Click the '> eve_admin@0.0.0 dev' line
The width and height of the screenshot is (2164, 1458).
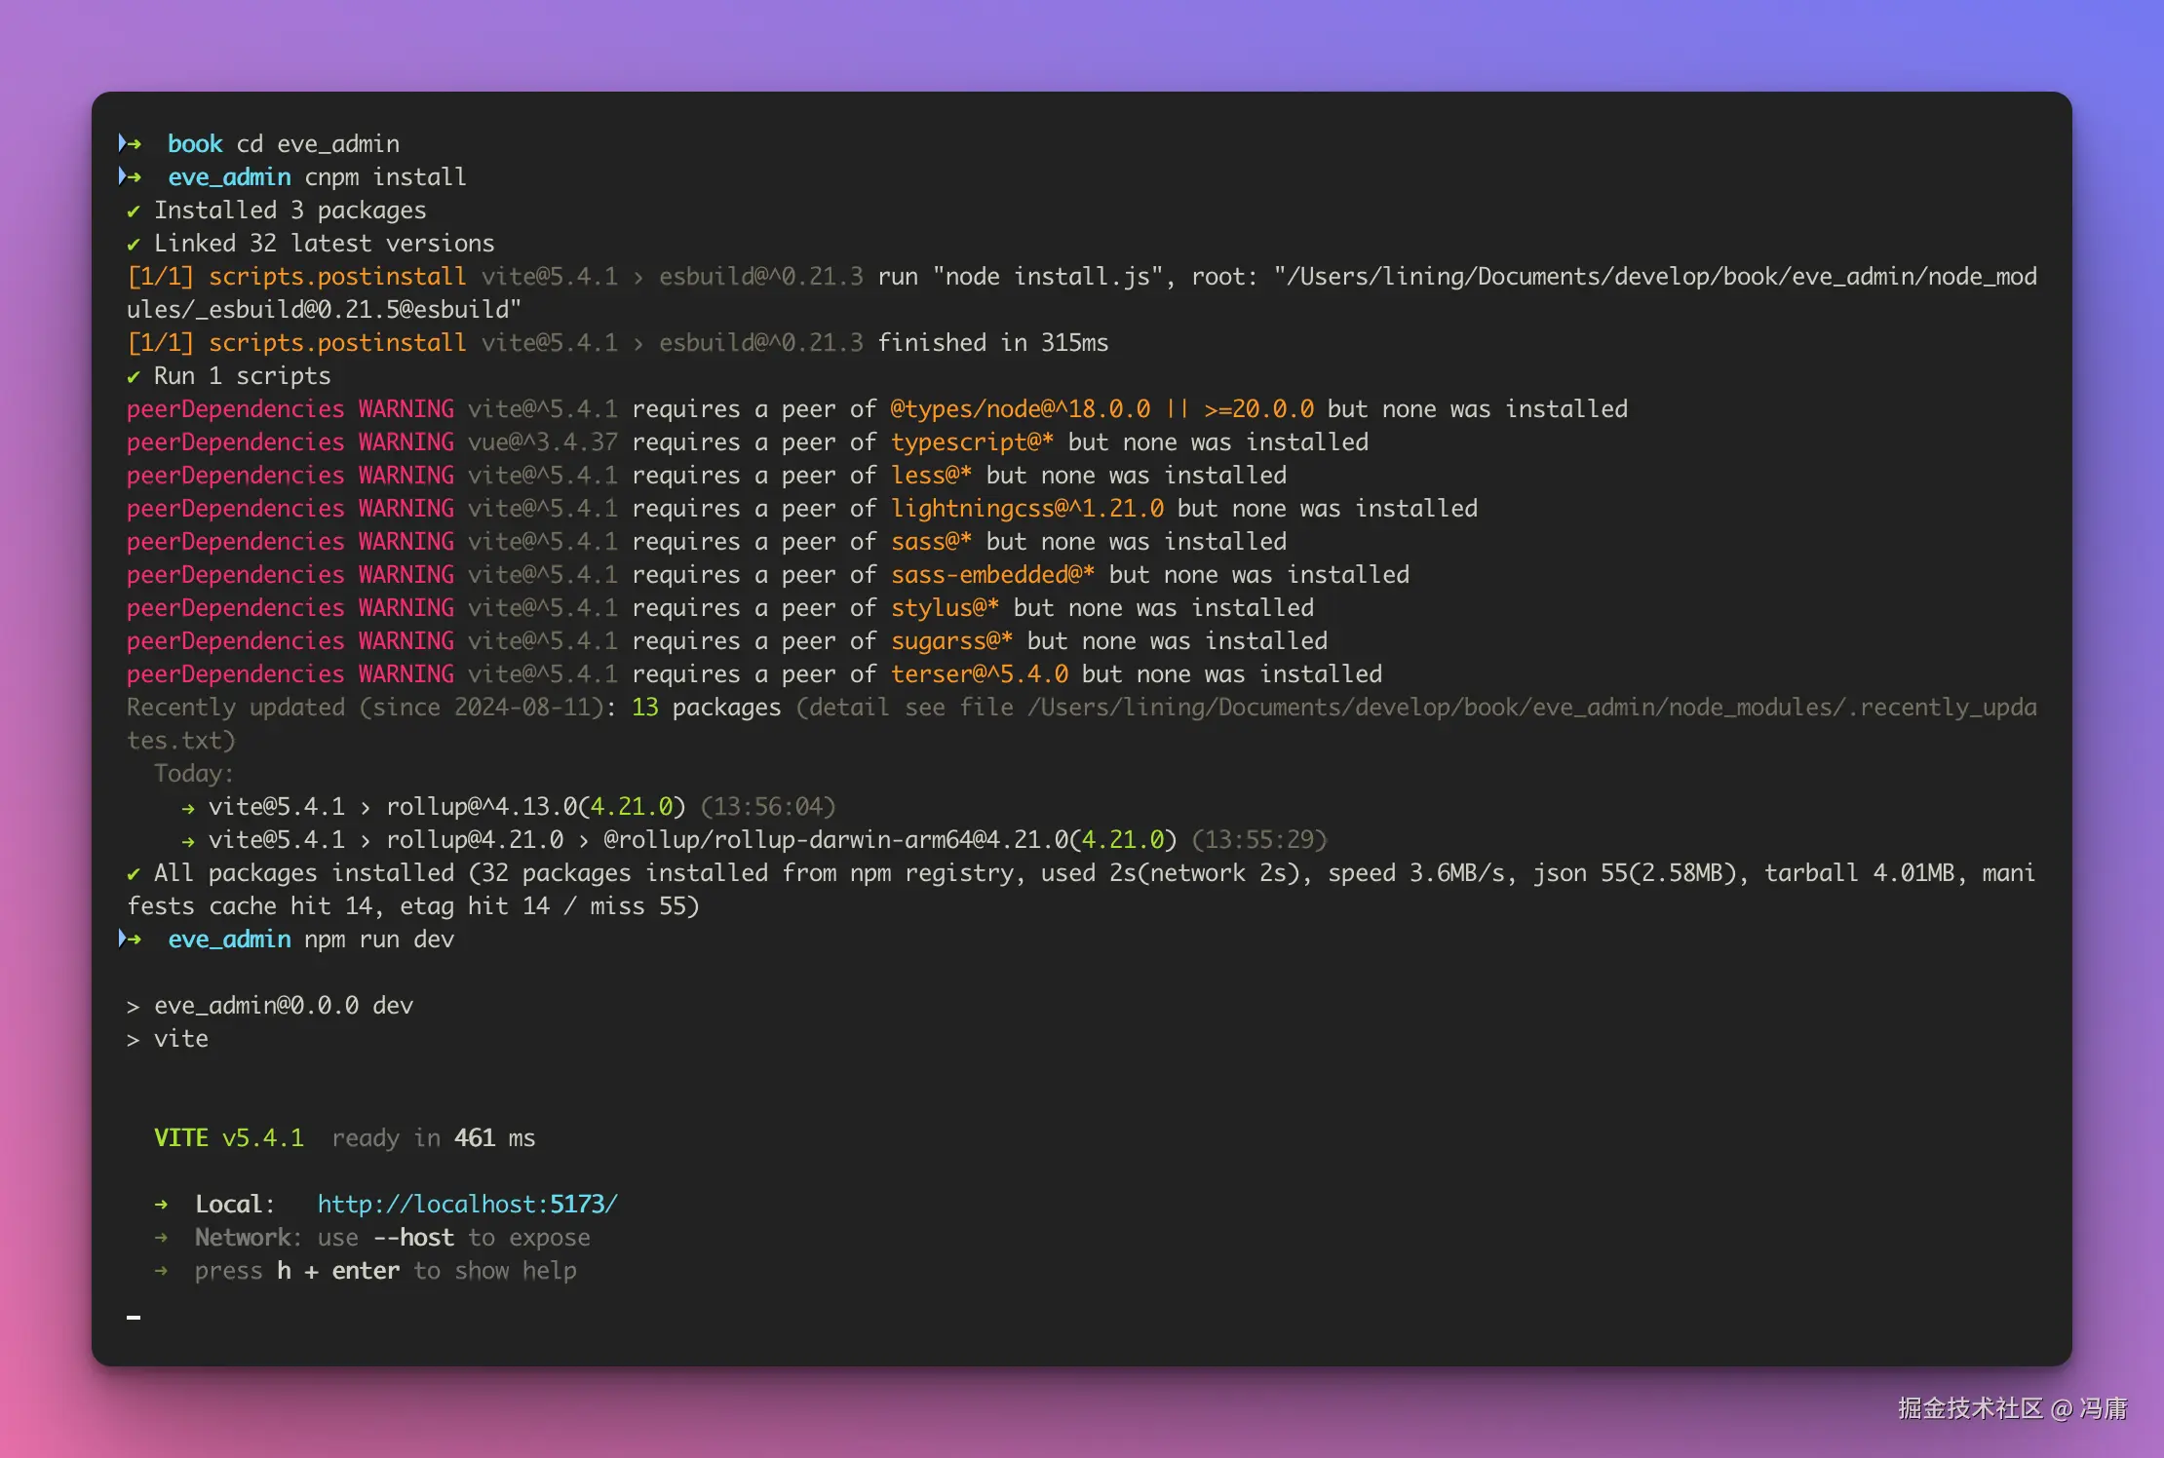269,1005
